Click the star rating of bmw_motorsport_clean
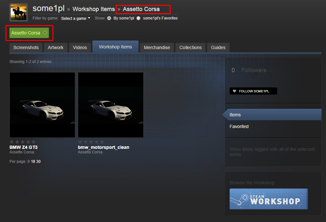This screenshot has width=326, height=222. (x=91, y=142)
